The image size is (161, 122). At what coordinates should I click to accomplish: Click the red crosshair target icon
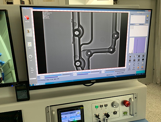point(134,68)
